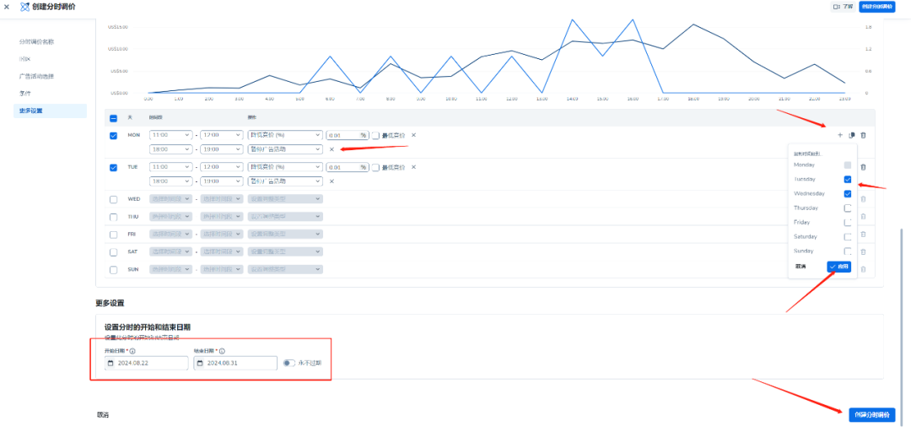Click info icon next to 开始日期
This screenshot has height=432, width=911.
132,351
